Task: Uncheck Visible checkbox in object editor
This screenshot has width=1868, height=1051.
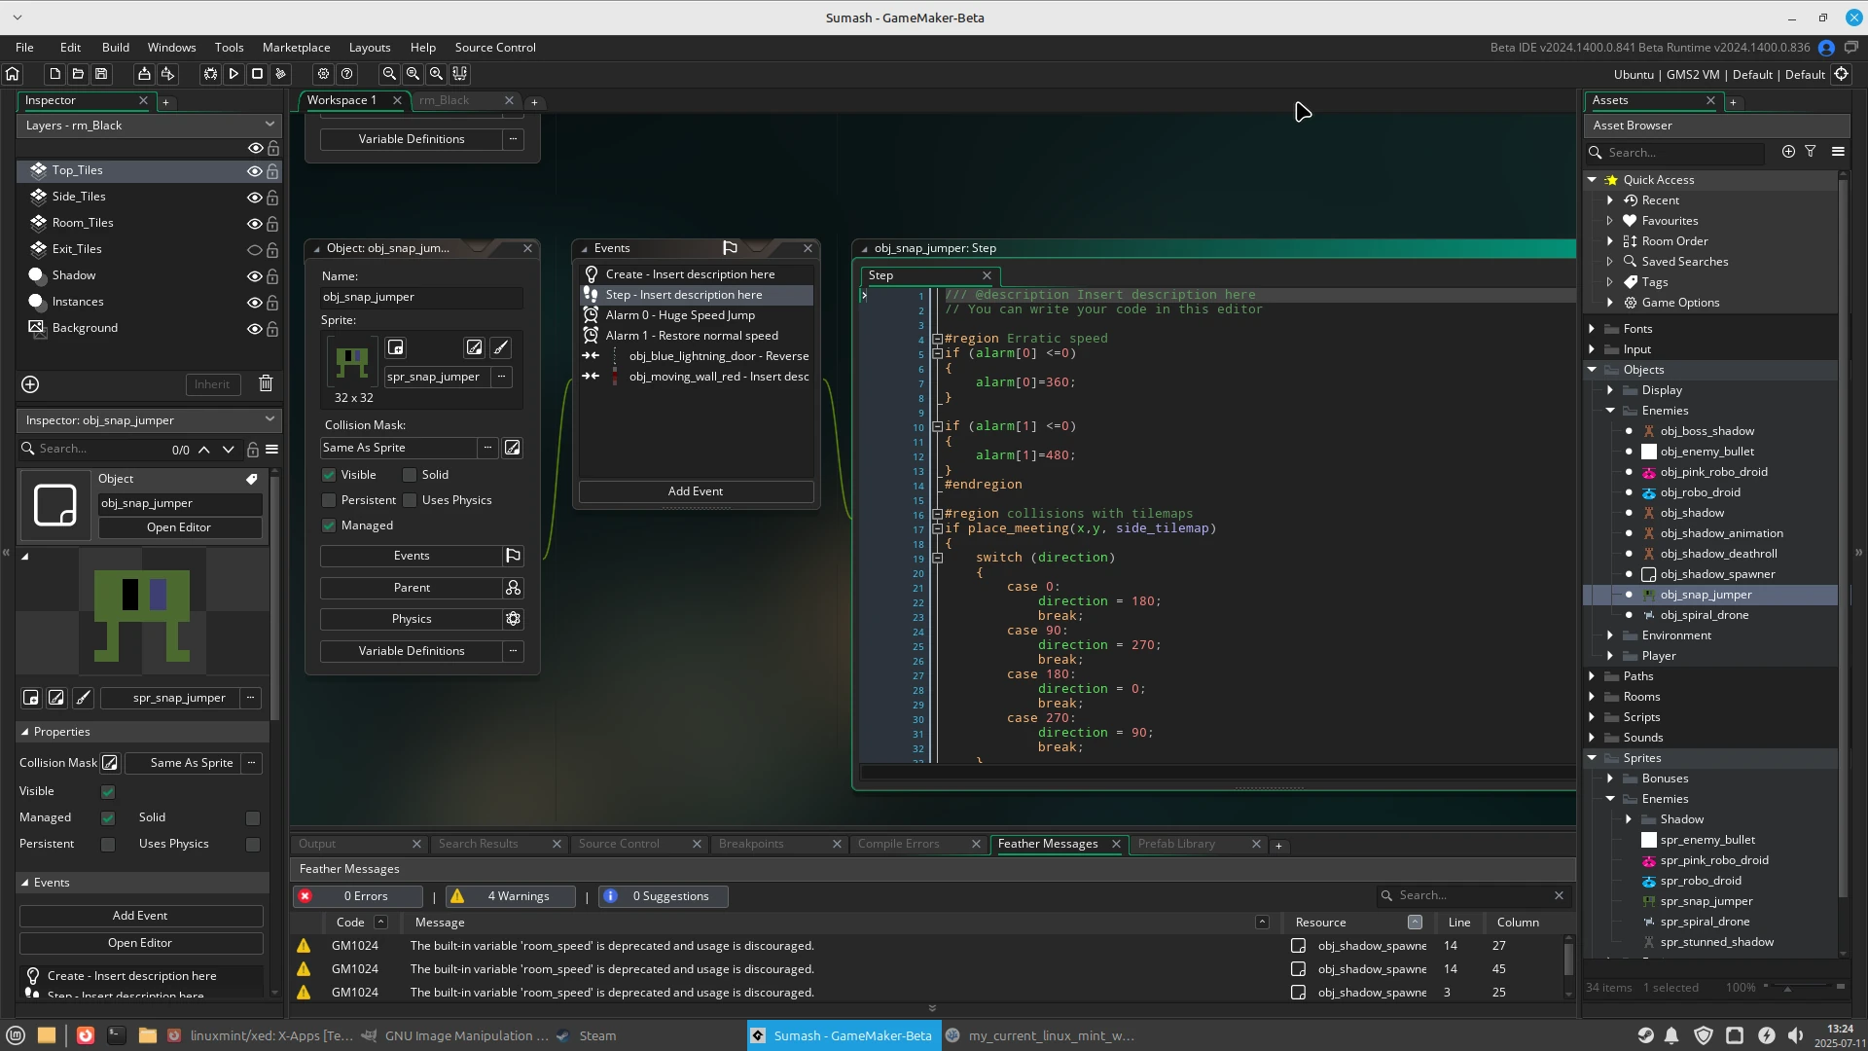Action: [x=329, y=475]
